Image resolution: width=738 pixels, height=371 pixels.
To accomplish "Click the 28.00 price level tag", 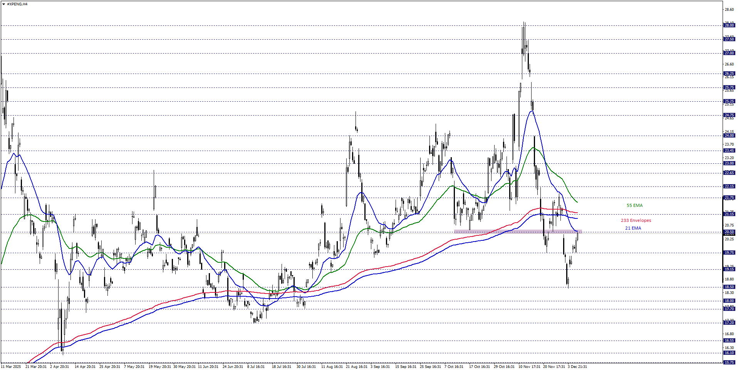I will [x=729, y=25].
